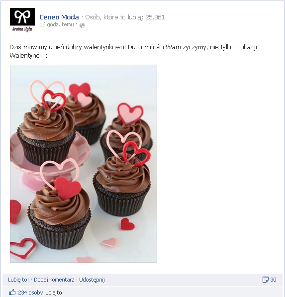View the '234 osoby' likers list
The image size is (285, 297).
pyautogui.click(x=30, y=293)
